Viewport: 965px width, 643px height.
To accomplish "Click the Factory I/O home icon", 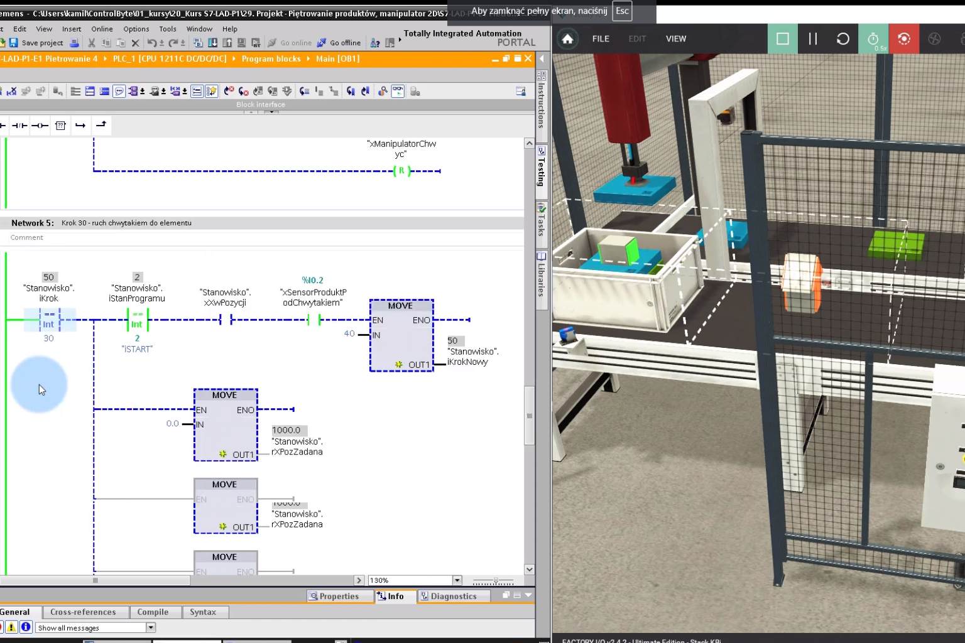I will 567,39.
